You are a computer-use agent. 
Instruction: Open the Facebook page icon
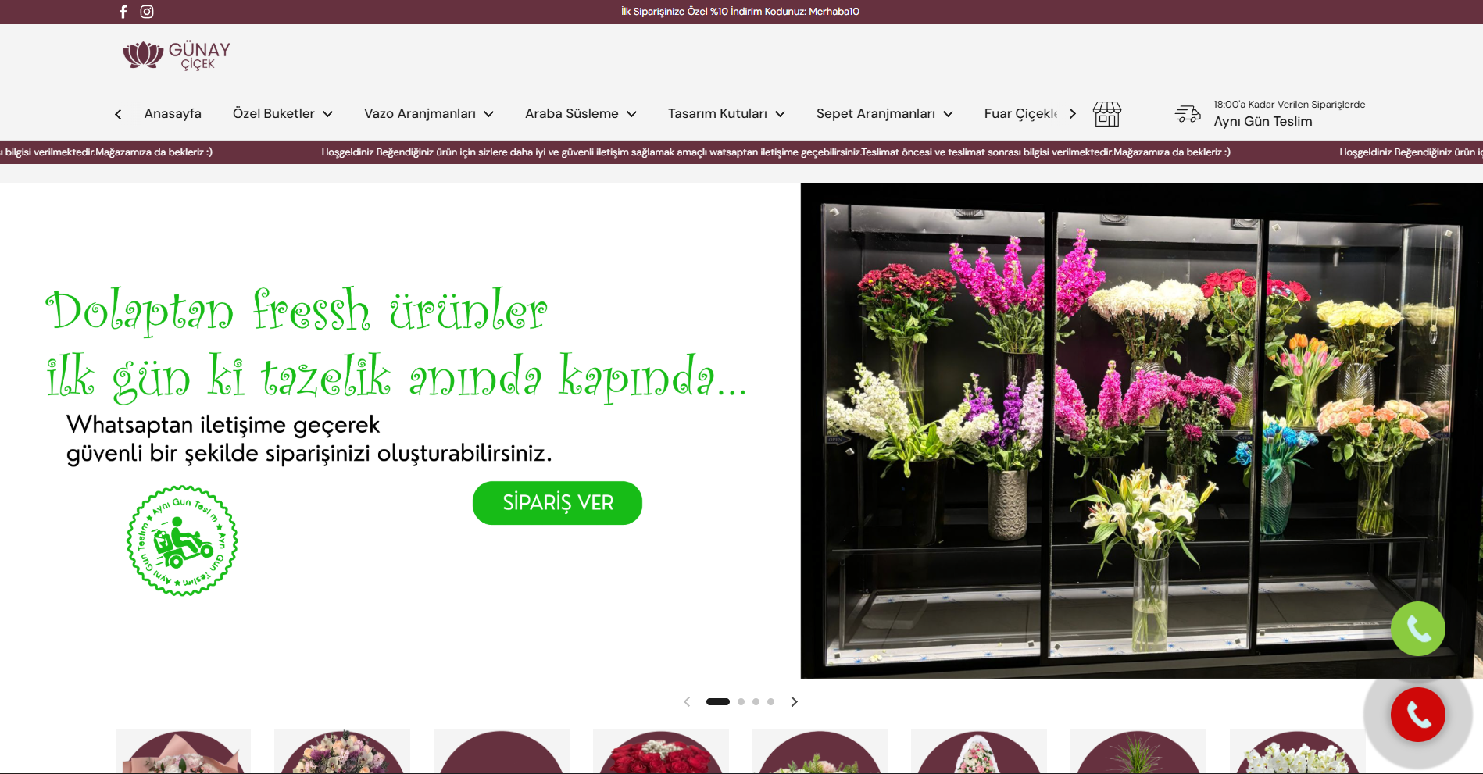click(x=123, y=12)
